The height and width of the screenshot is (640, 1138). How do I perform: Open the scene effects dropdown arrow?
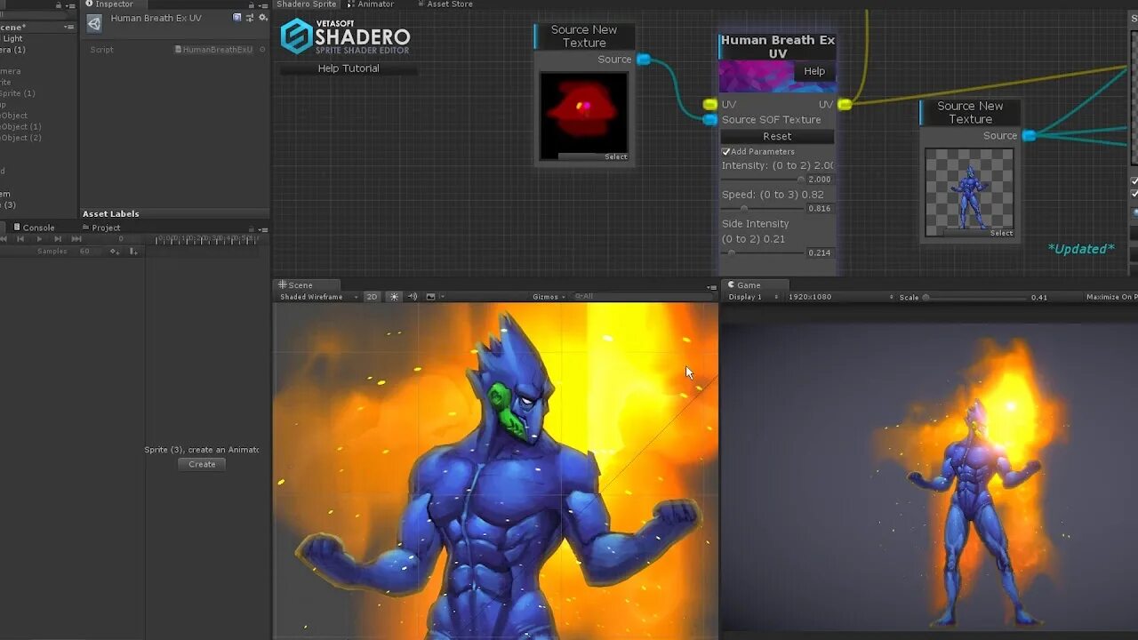pyautogui.click(x=442, y=297)
